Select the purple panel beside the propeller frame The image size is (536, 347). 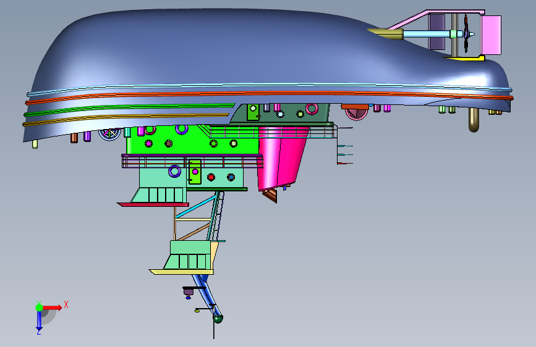click(437, 32)
